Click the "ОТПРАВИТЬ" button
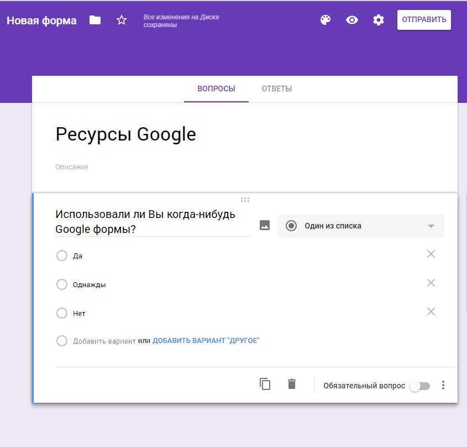467x447 pixels. (x=424, y=20)
